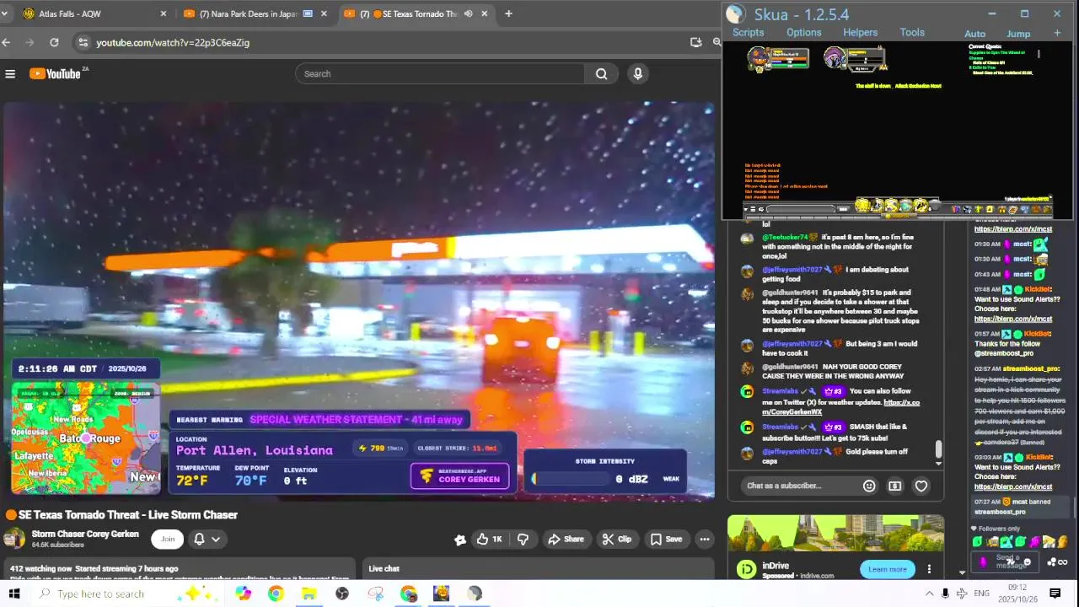Image resolution: width=1079 pixels, height=607 pixels.
Task: Click the Storm Chaser Corey Gerken channel name
Action: click(85, 534)
